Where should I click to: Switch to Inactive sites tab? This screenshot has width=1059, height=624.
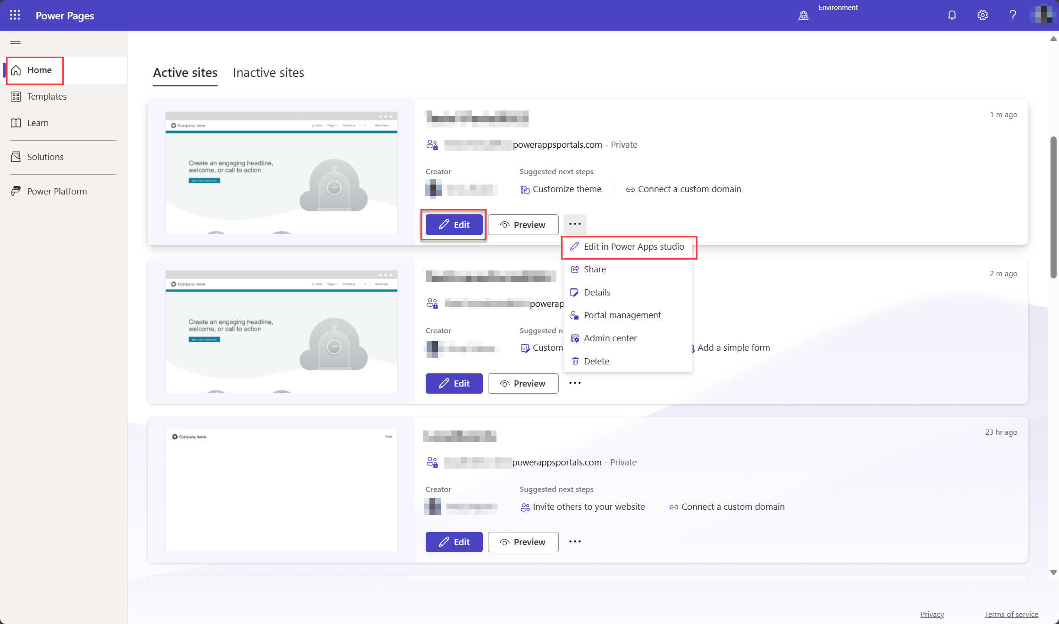point(269,72)
